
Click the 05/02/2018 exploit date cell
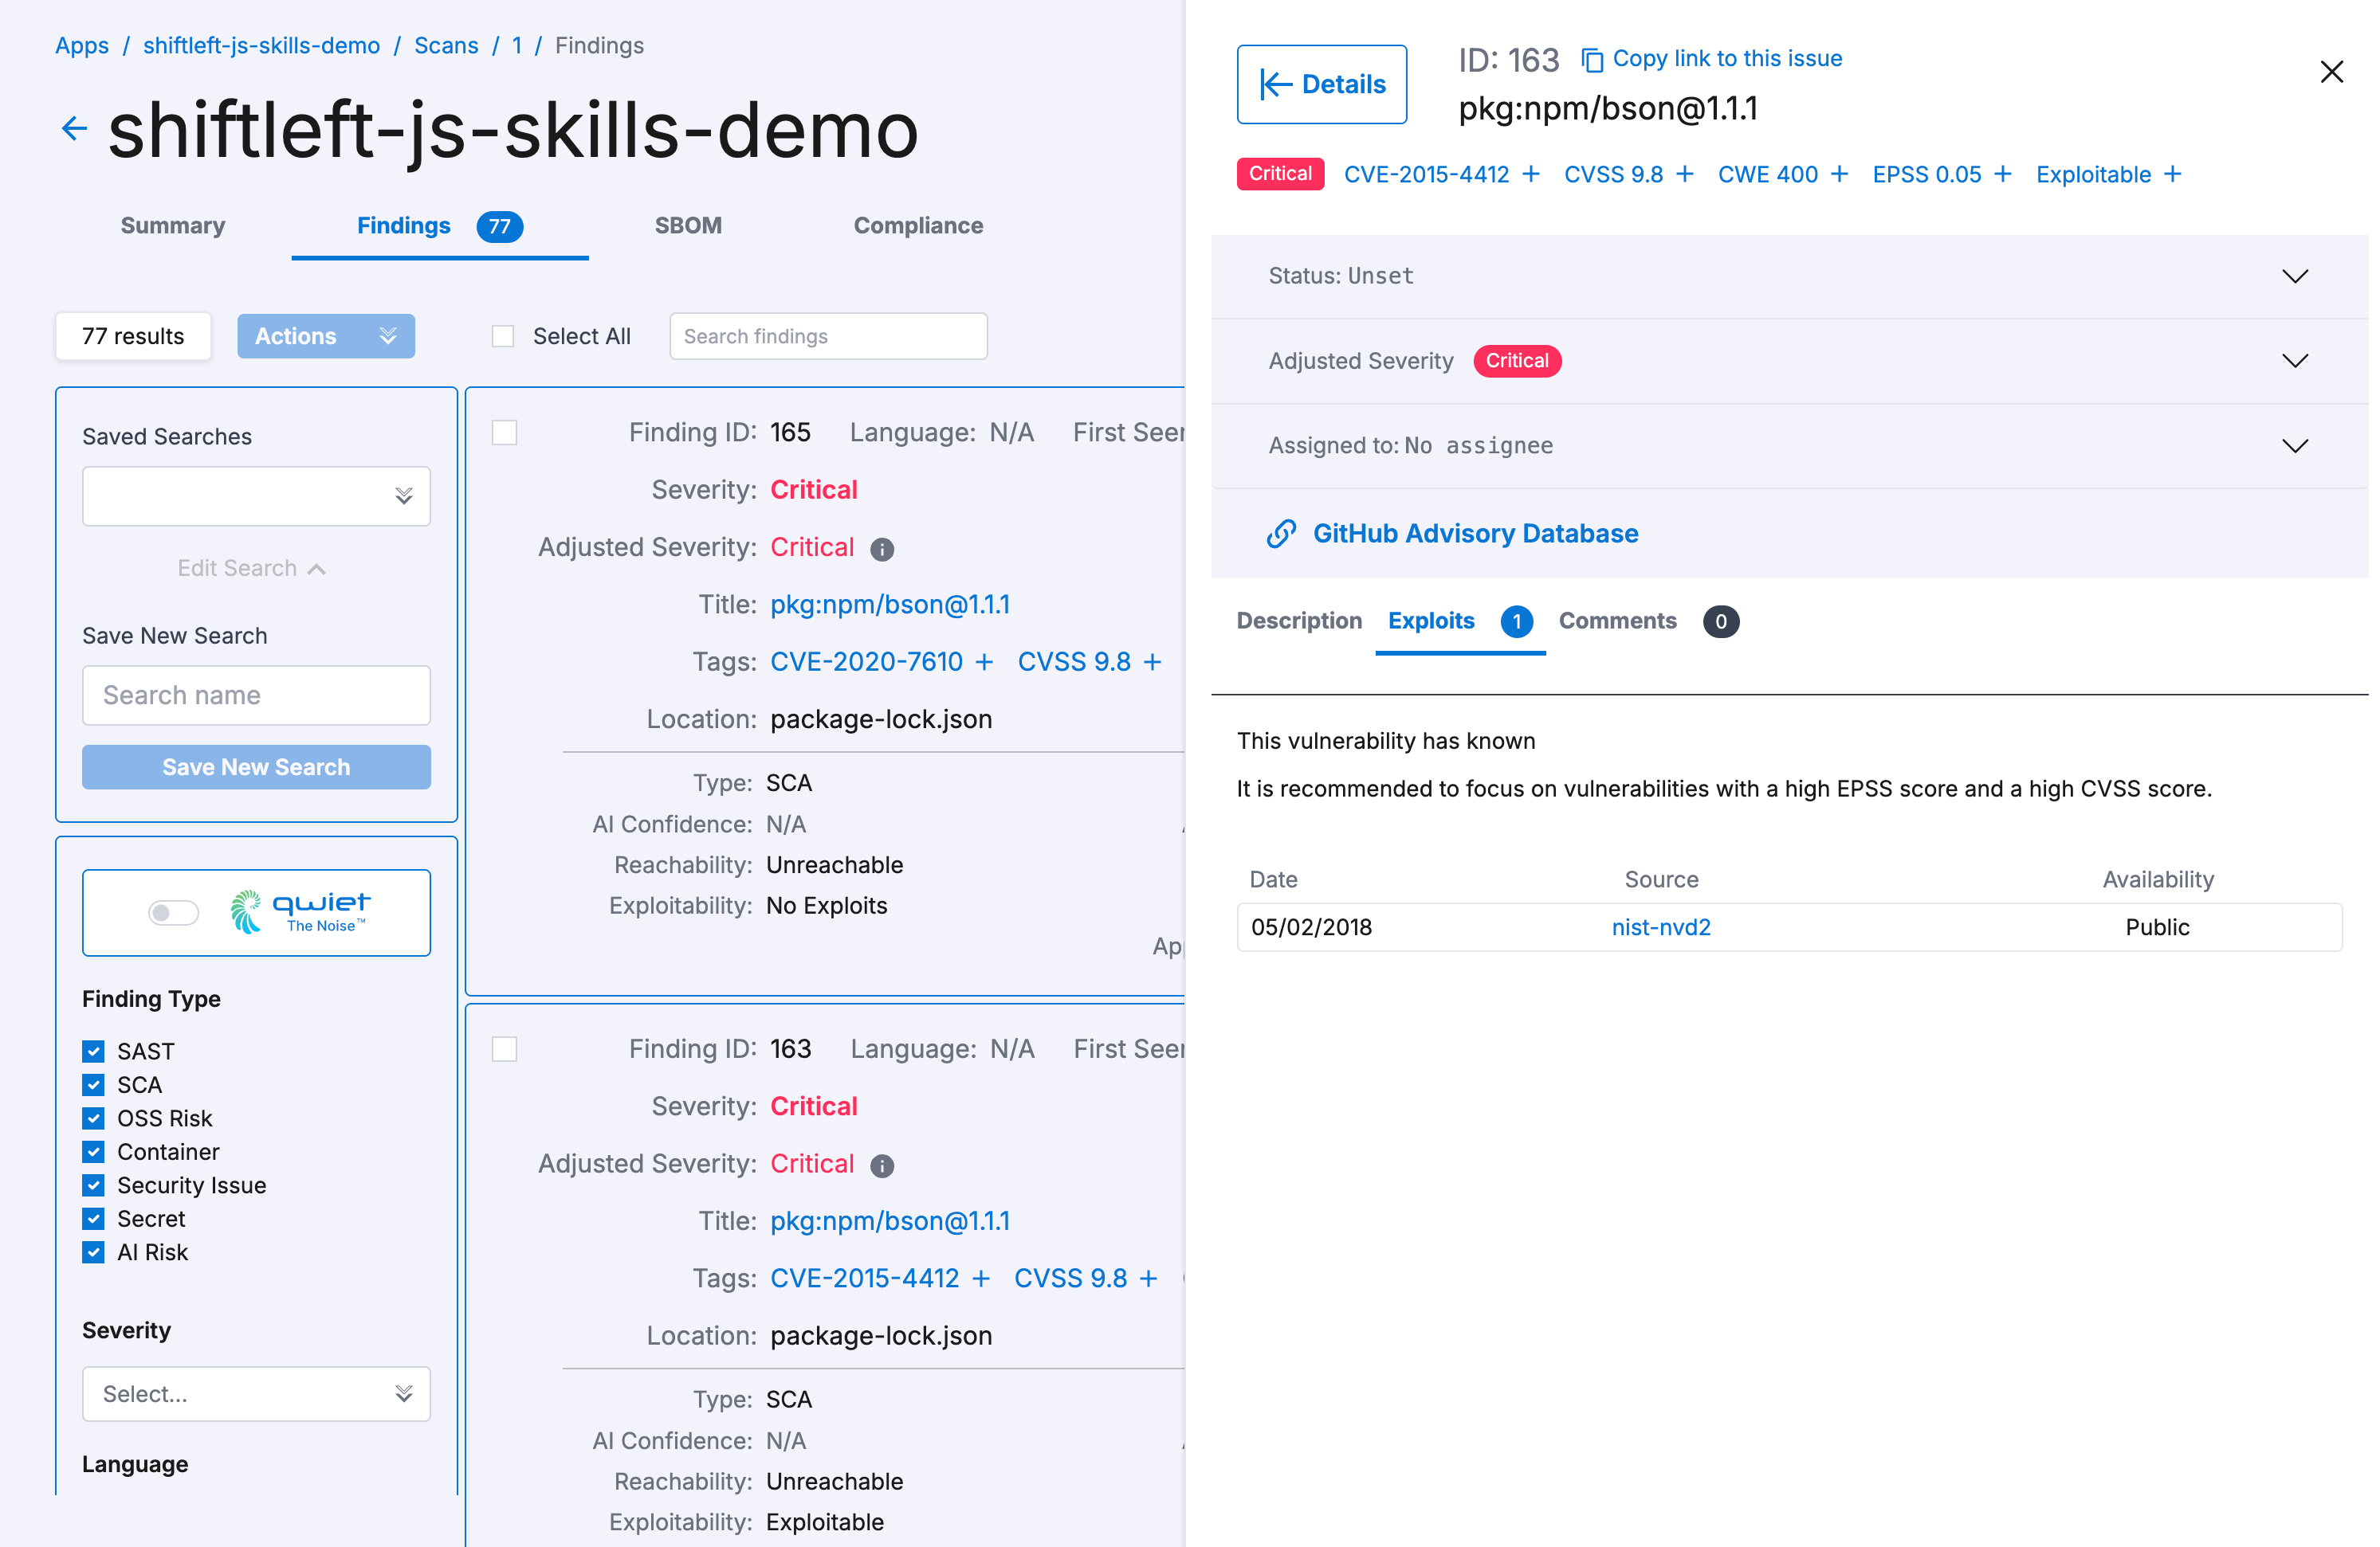[x=1311, y=927]
